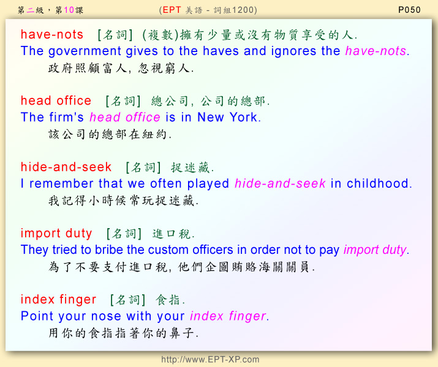The height and width of the screenshot is (367, 438).
Task: Click the translation 用你的食指指著你的鼻子
Action: (x=123, y=333)
